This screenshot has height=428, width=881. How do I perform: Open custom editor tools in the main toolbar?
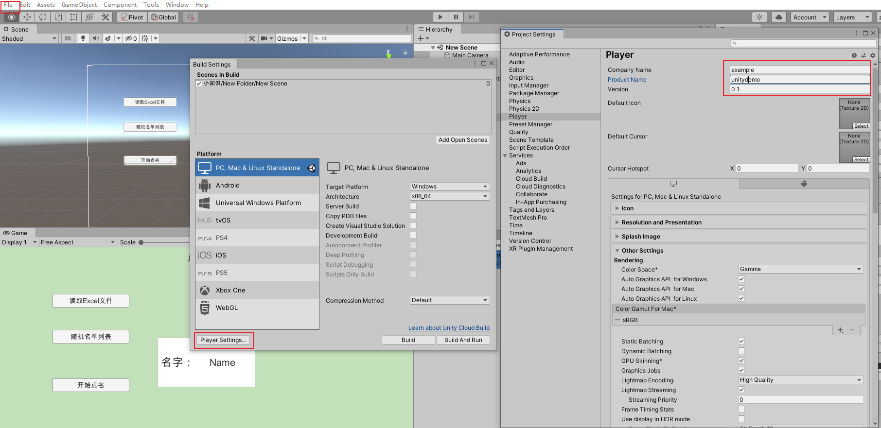tap(105, 17)
